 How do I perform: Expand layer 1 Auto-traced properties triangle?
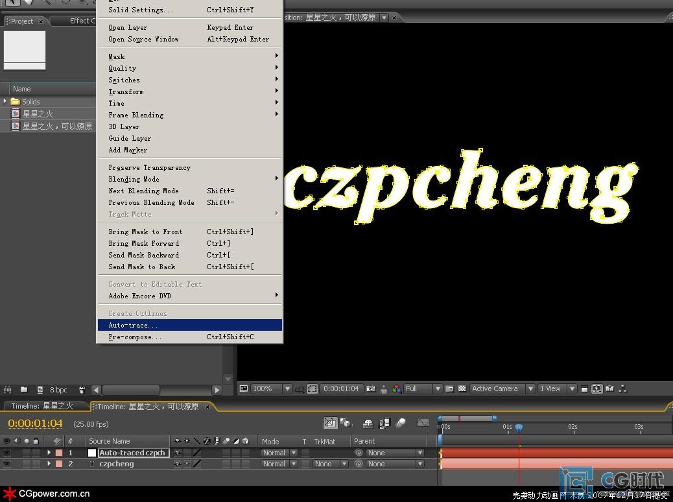tap(49, 453)
